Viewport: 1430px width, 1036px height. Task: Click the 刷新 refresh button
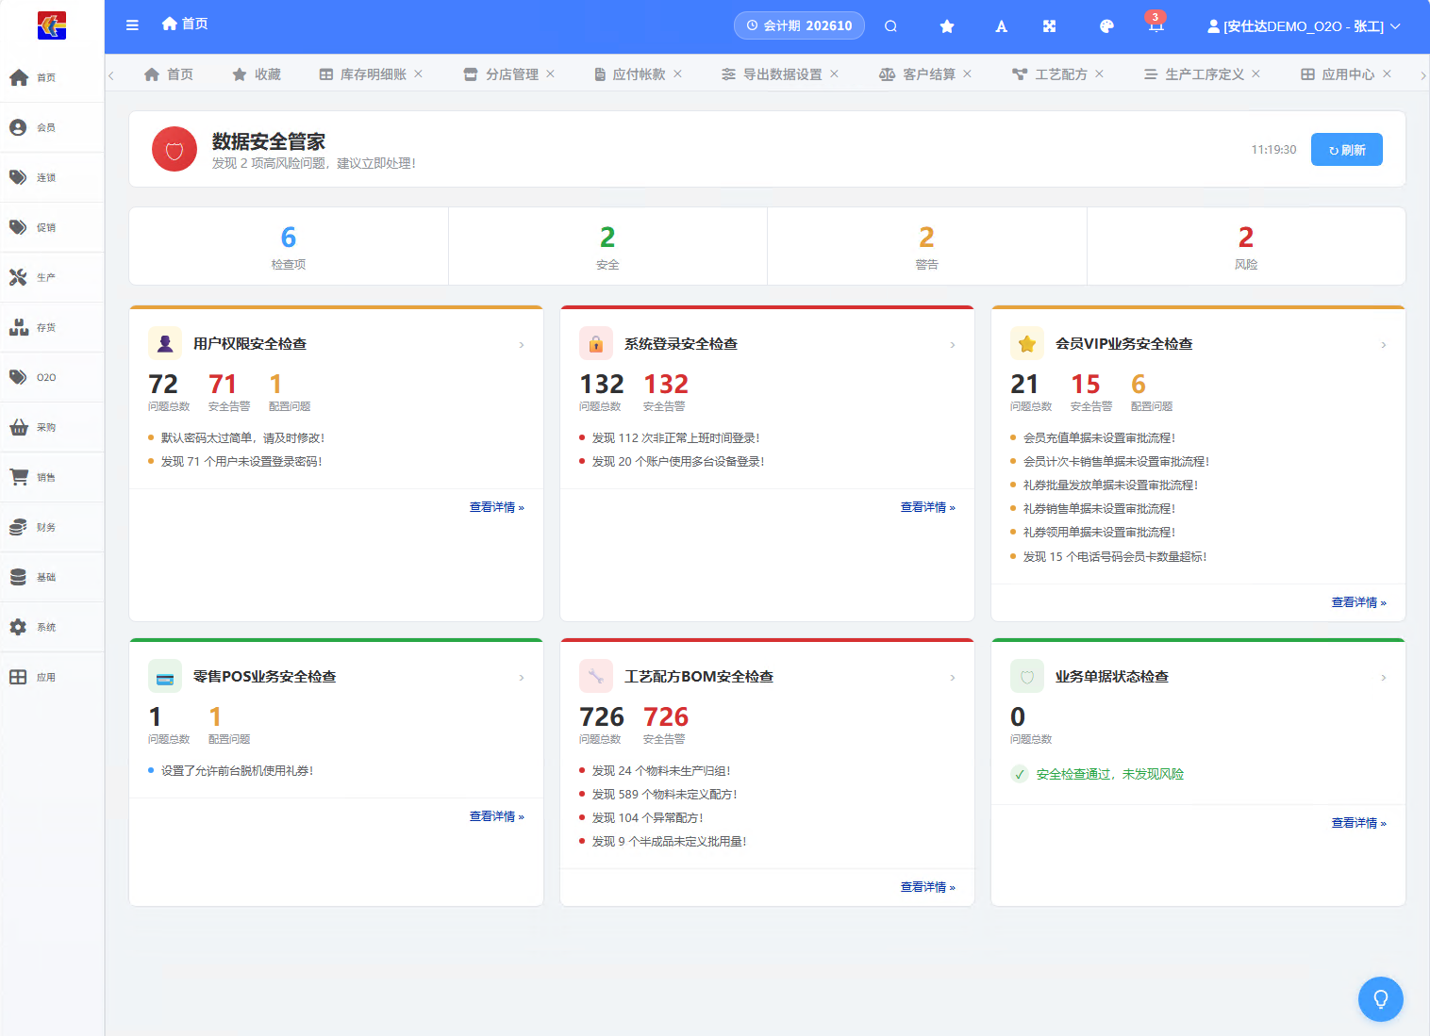tap(1346, 150)
